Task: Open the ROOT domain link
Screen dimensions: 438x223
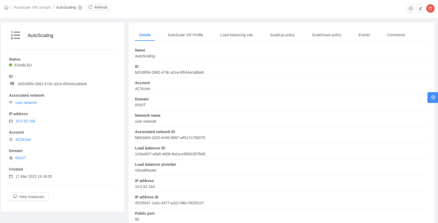Action: coord(21,158)
